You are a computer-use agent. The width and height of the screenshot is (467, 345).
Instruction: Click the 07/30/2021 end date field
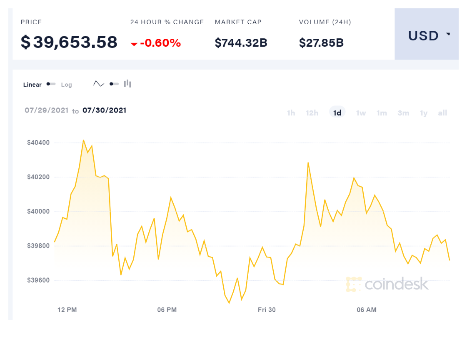click(104, 110)
